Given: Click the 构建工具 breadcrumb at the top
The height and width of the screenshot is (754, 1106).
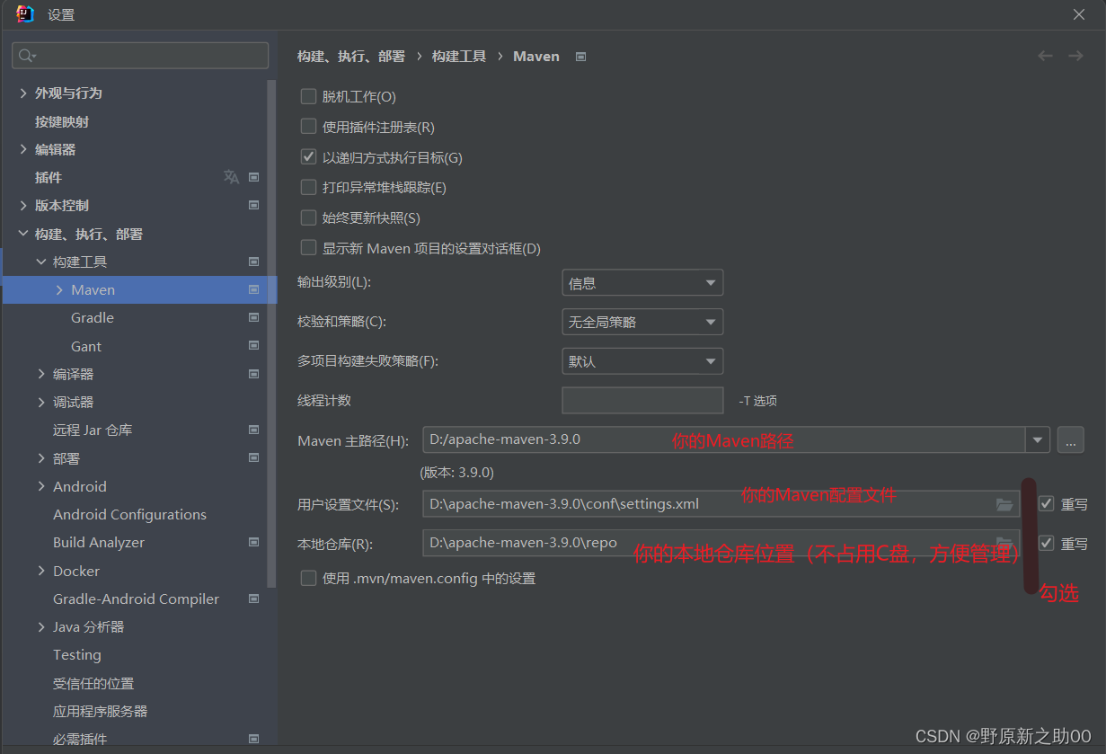Looking at the screenshot, I should (458, 56).
